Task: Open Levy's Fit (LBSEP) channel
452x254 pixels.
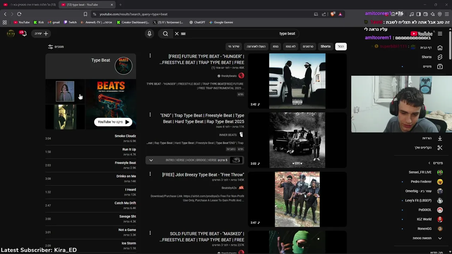Action: pyautogui.click(x=423, y=200)
